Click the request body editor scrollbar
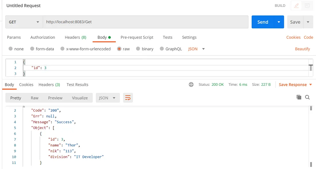The image size is (316, 169). 311,68
